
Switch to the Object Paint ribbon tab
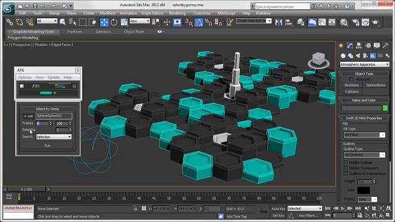coord(134,31)
